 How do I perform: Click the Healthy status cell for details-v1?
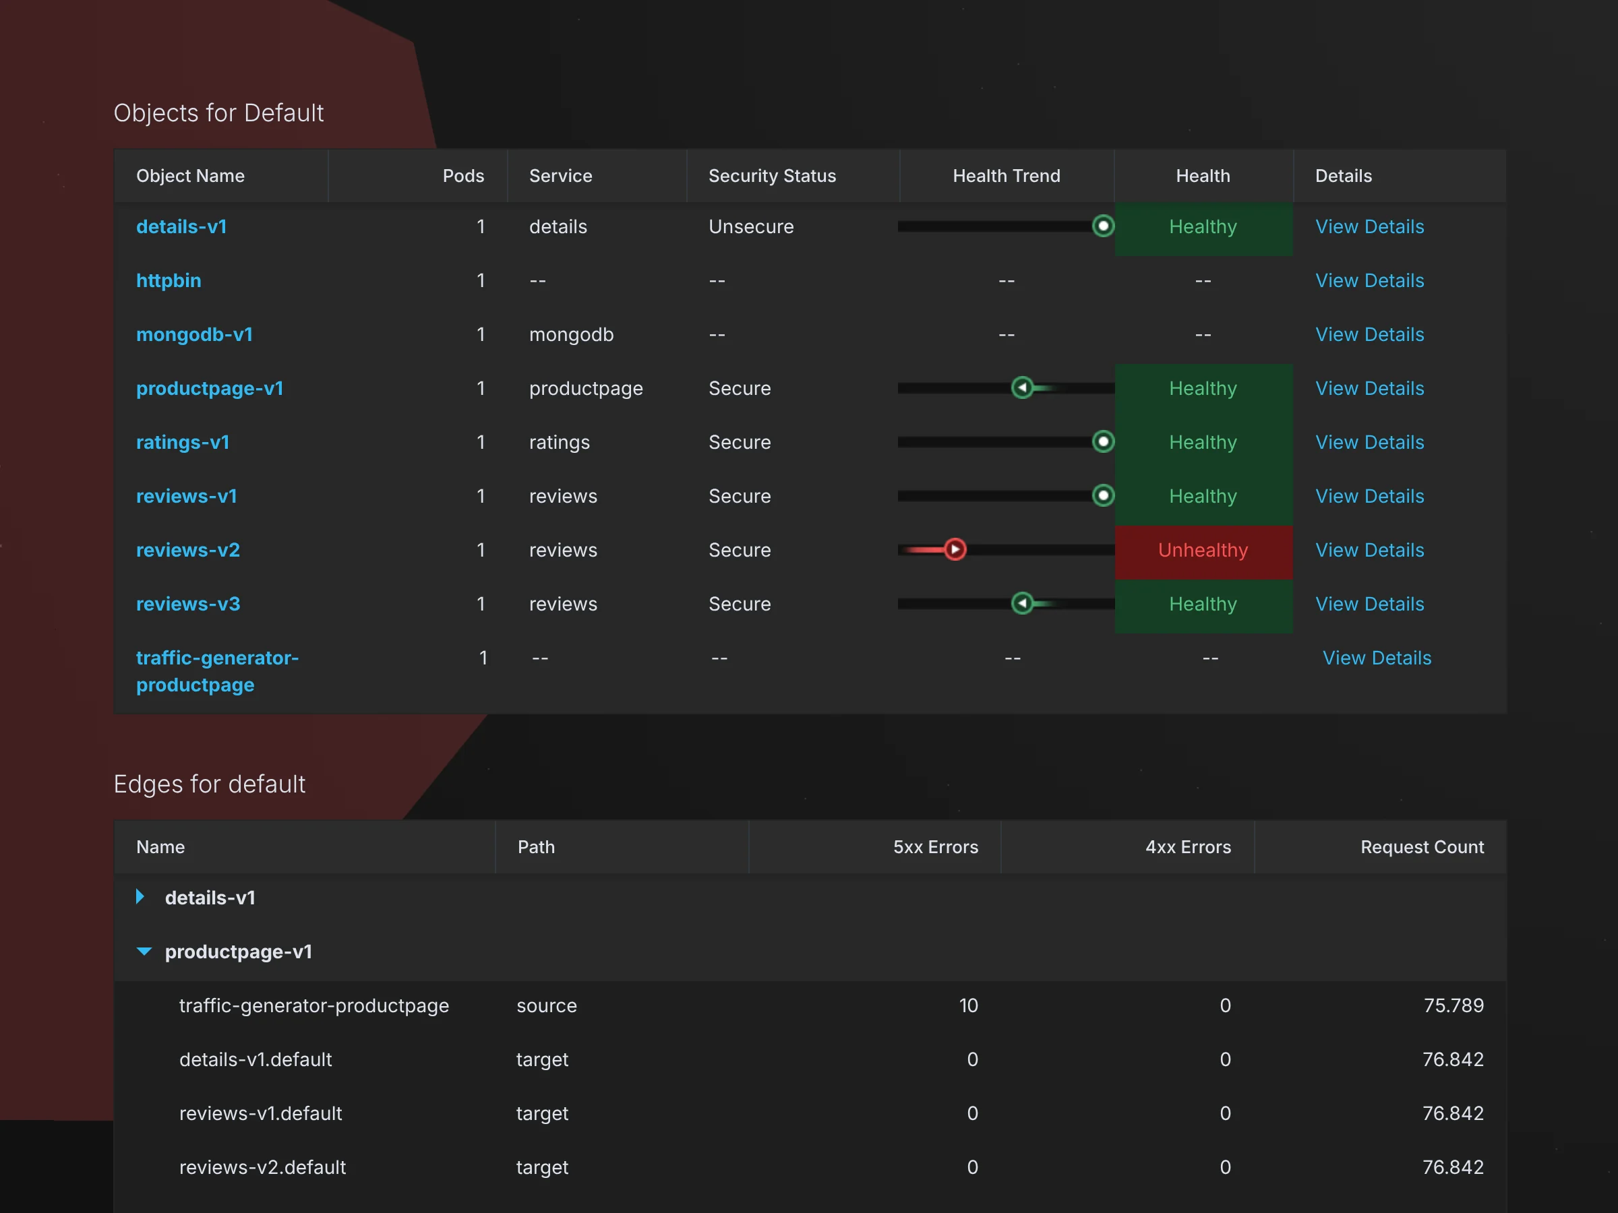[1203, 229]
